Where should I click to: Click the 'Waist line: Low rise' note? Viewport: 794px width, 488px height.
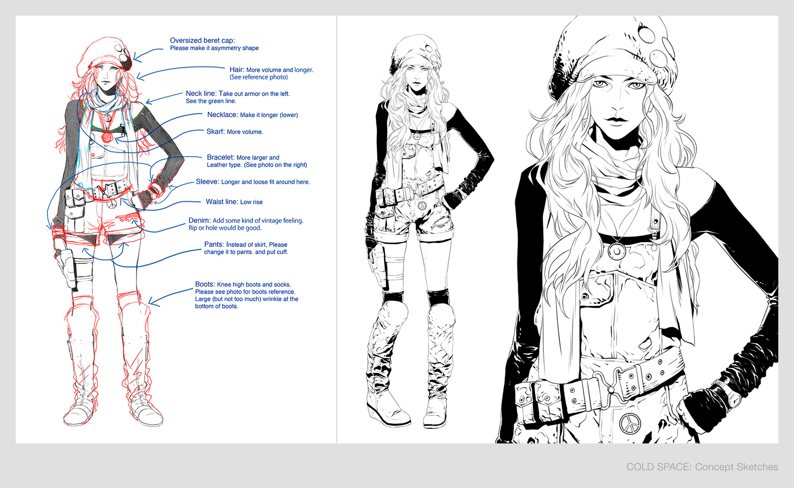(234, 202)
